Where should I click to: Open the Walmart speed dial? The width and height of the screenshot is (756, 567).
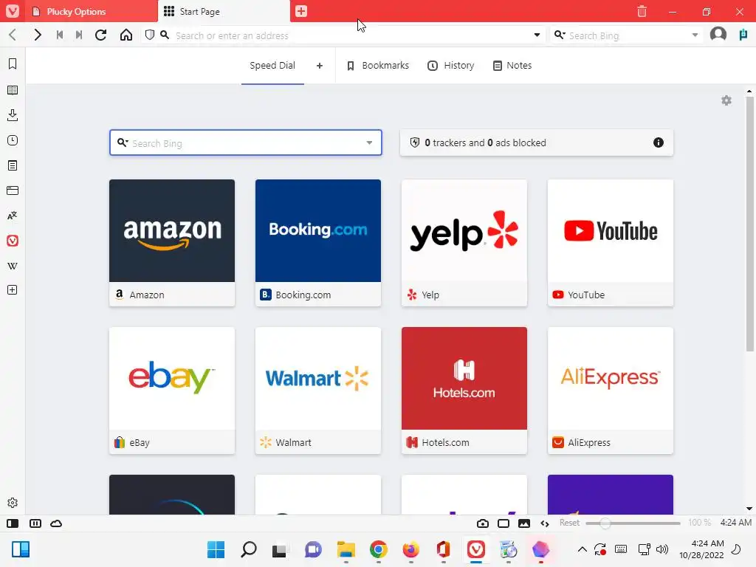tap(318, 391)
